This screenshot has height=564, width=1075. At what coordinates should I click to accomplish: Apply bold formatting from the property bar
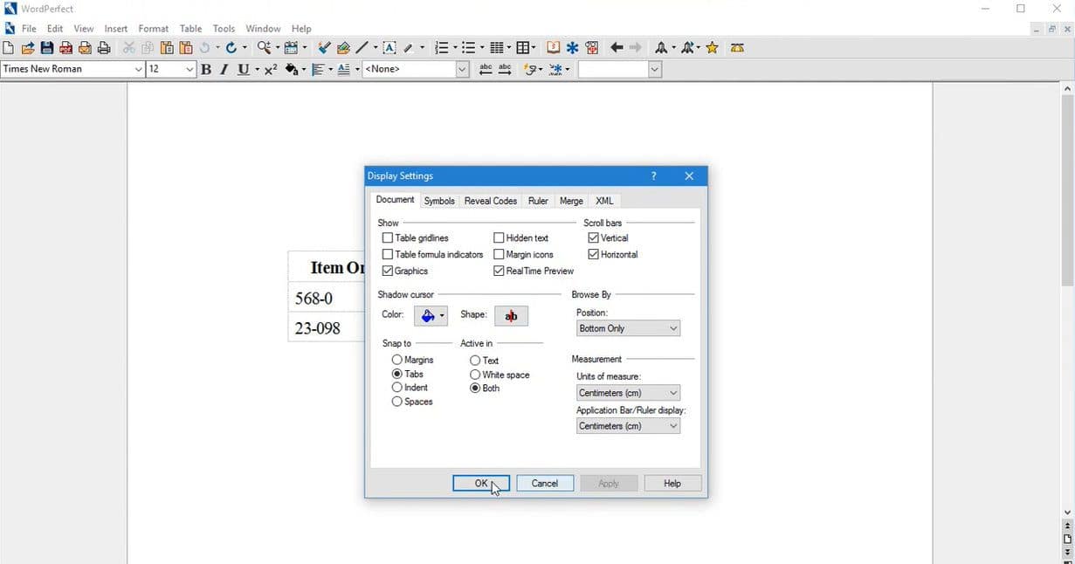coord(206,69)
